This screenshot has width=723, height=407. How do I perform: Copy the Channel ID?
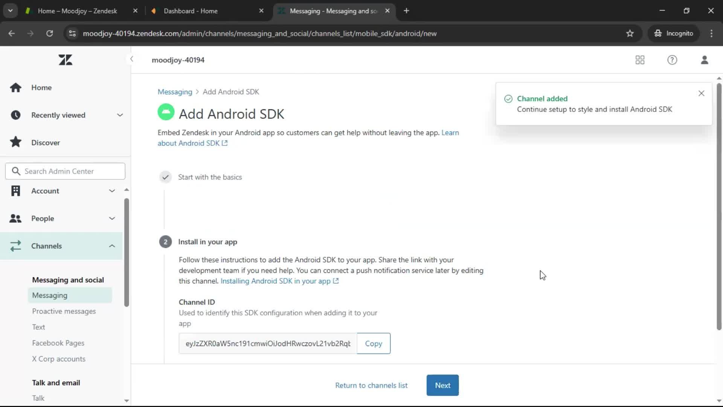click(374, 343)
